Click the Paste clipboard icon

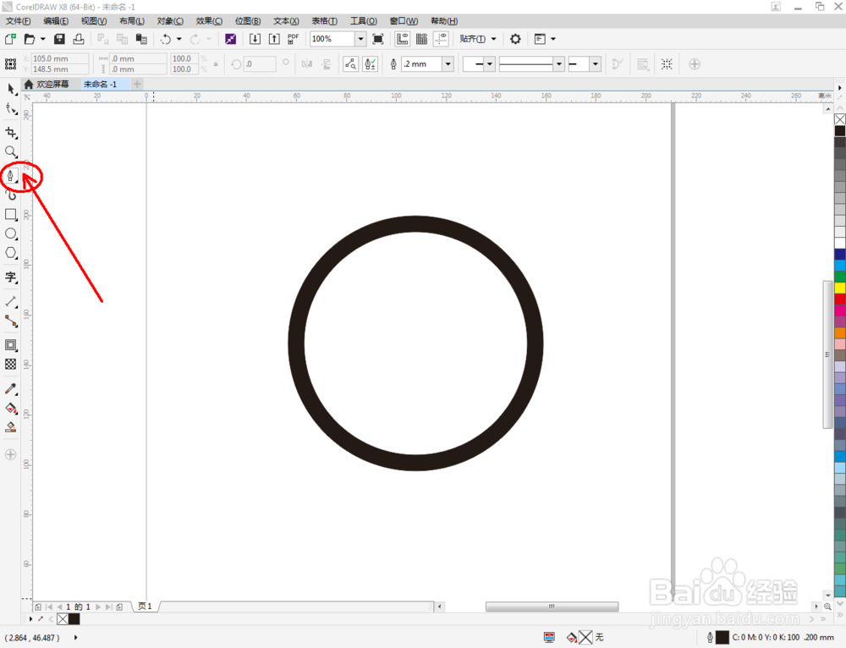pos(141,39)
